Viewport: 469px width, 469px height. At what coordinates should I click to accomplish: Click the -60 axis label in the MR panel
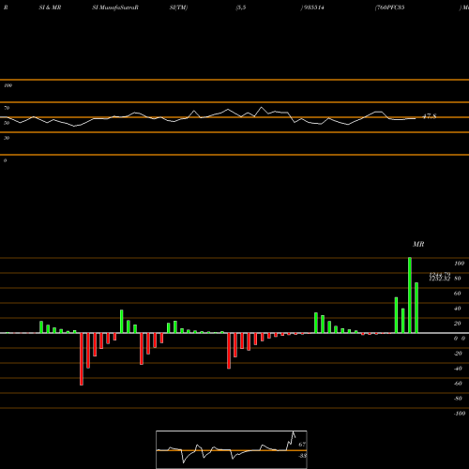pos(458,384)
